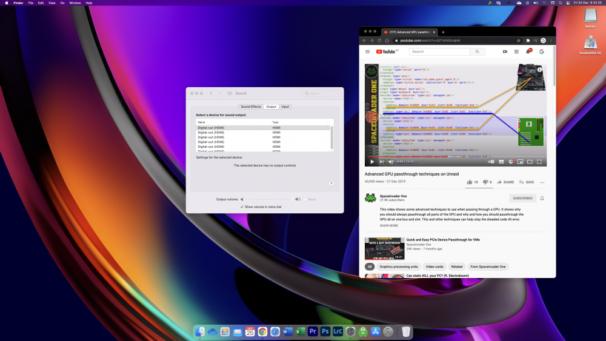Toggle the Mute checkbox in Sound
Viewport: 606px width, 341px height.
tap(305, 199)
